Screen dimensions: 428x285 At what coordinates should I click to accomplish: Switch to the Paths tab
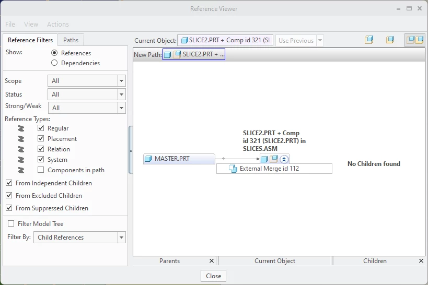[x=71, y=40]
